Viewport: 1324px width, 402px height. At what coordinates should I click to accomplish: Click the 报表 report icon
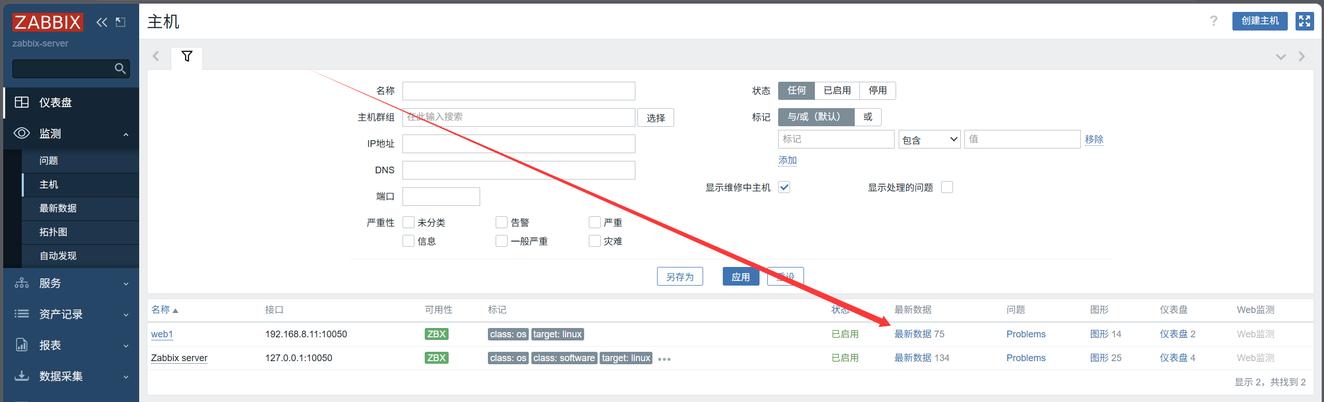point(22,345)
